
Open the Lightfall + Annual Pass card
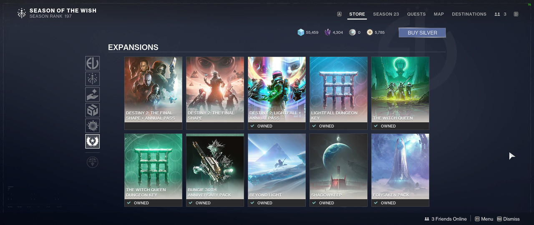tap(277, 93)
